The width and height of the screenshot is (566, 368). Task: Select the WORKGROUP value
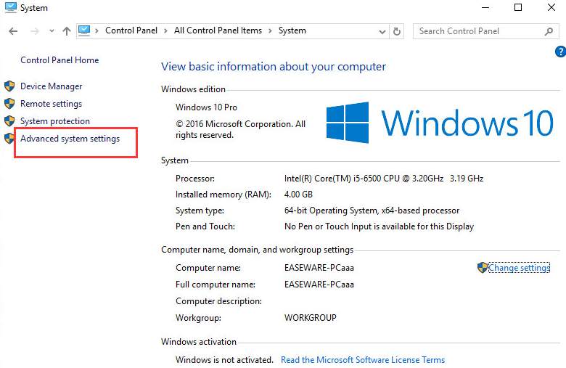click(311, 318)
